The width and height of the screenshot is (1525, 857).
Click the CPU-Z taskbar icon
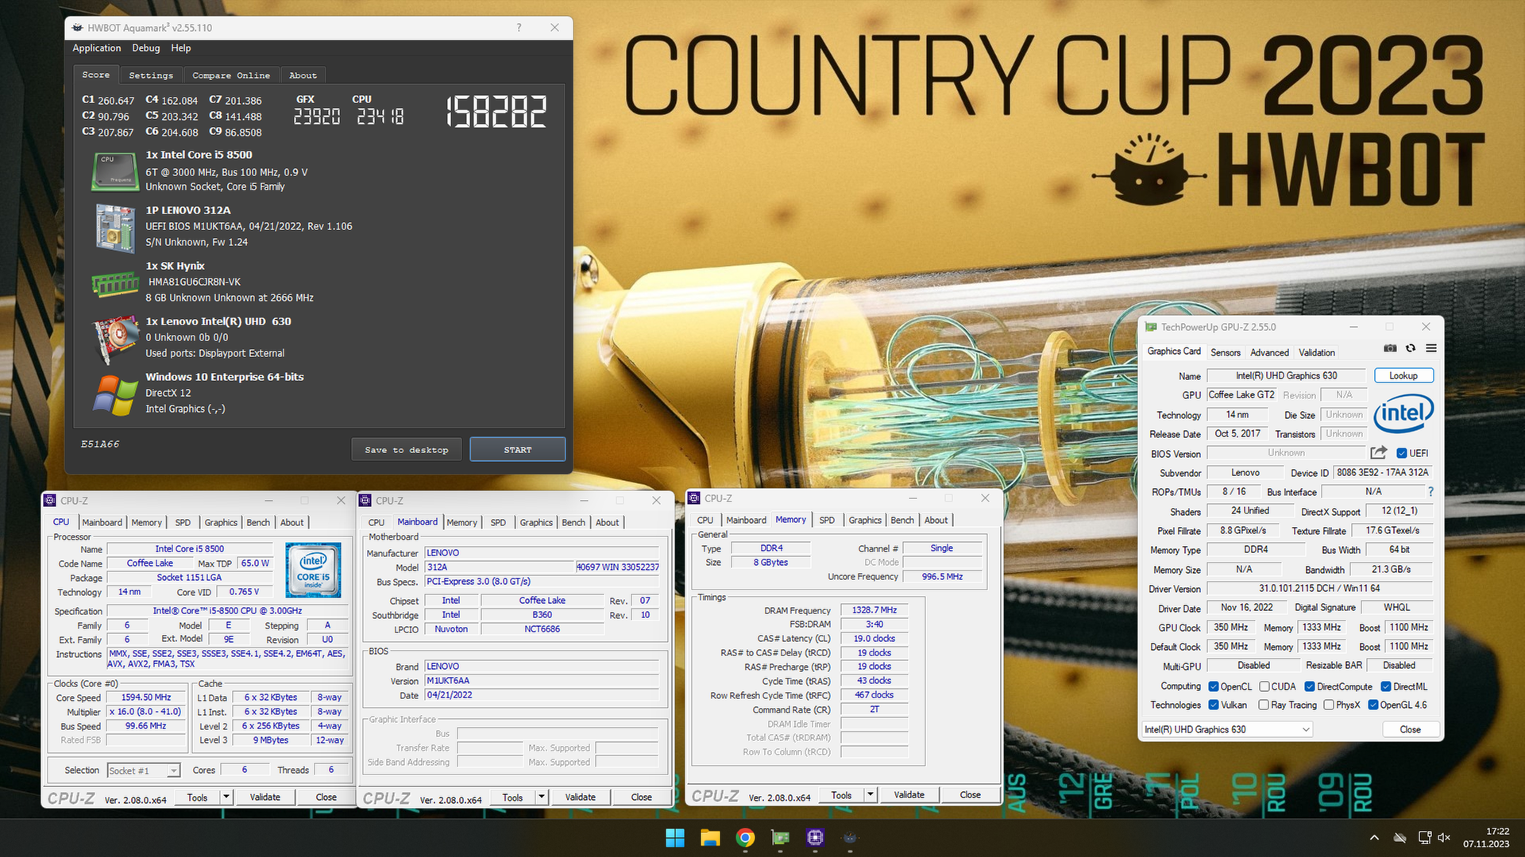pyautogui.click(x=815, y=838)
